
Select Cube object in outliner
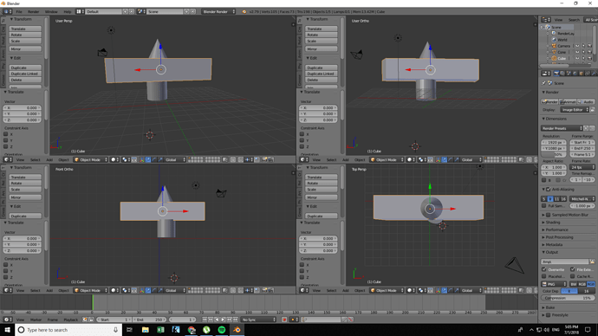coord(562,58)
